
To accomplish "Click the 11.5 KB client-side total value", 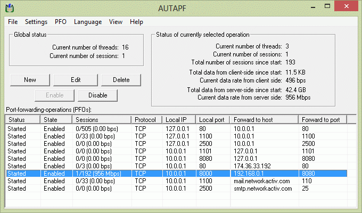I will (295, 72).
